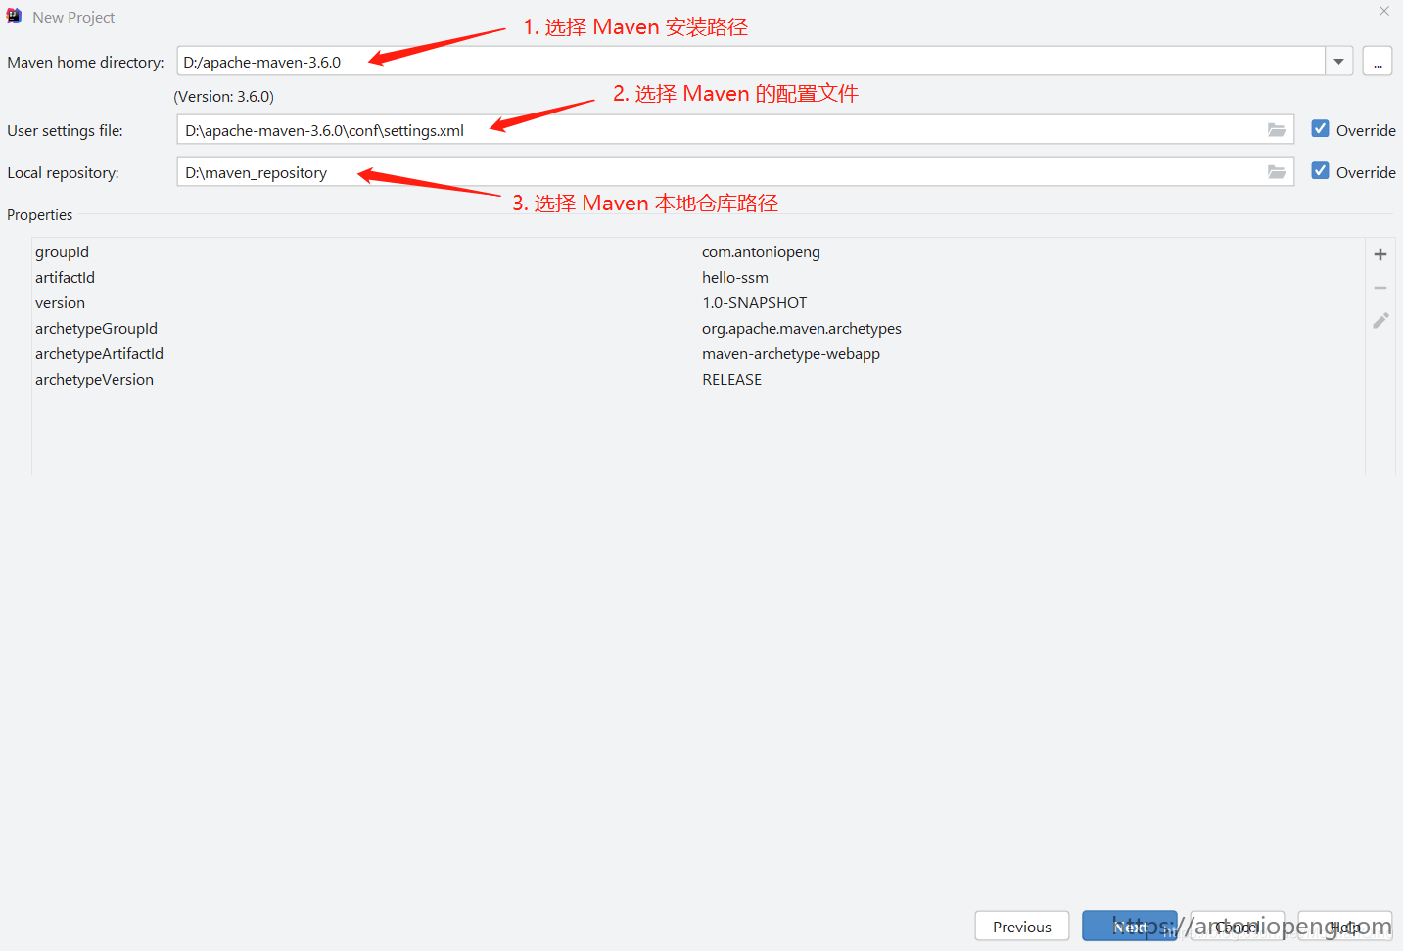Select the archetypeVersion property row
The image size is (1403, 951).
[x=94, y=379]
